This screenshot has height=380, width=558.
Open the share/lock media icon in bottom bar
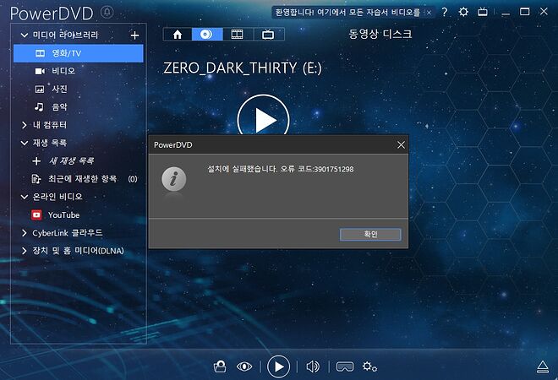pos(220,366)
